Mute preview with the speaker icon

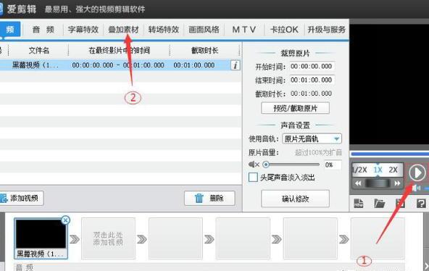point(416,188)
